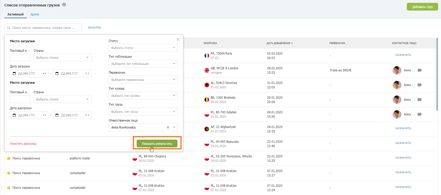The height and width of the screenshot is (195, 441).
Task: Step loading start date with arrows
Action: pos(45,73)
